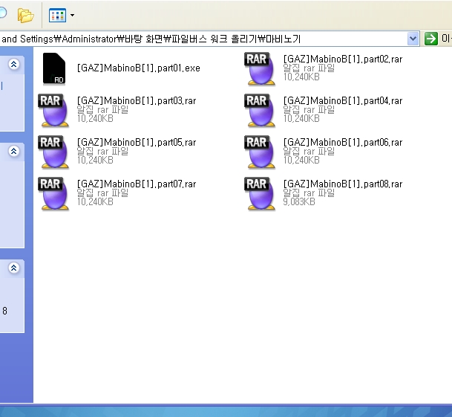452x417 pixels.
Task: Collapse the middle task pane section
Action: (14, 151)
